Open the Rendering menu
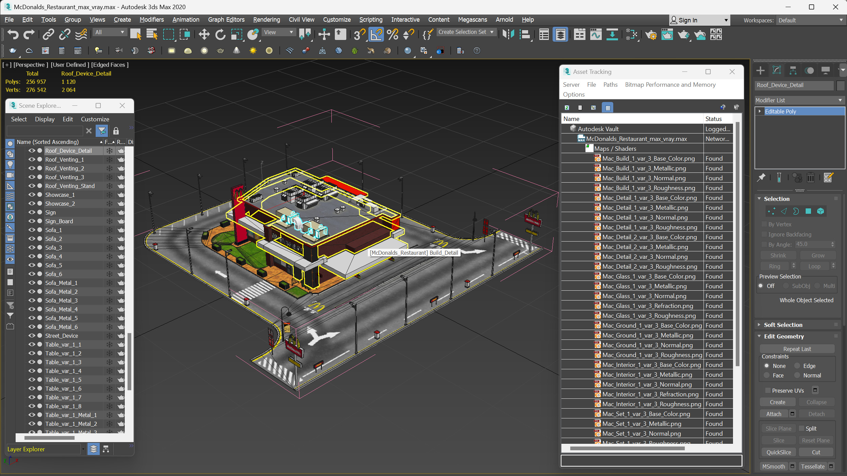The image size is (847, 476). 267,20
